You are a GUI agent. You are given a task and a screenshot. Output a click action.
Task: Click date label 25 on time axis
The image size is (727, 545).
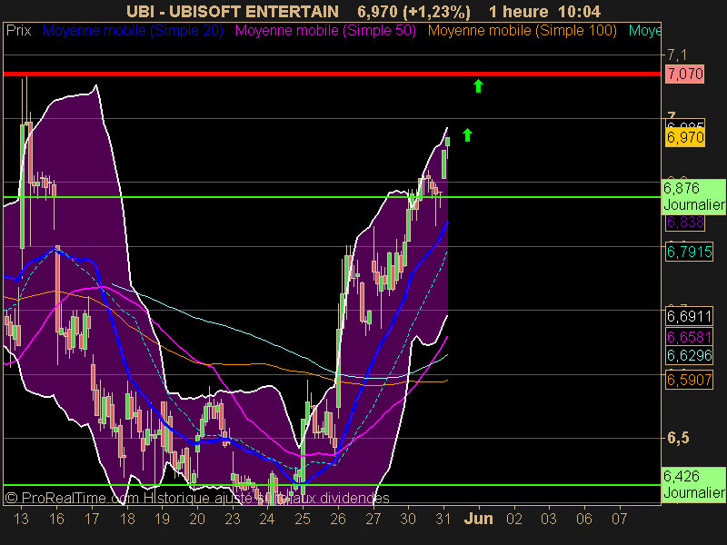tap(303, 519)
